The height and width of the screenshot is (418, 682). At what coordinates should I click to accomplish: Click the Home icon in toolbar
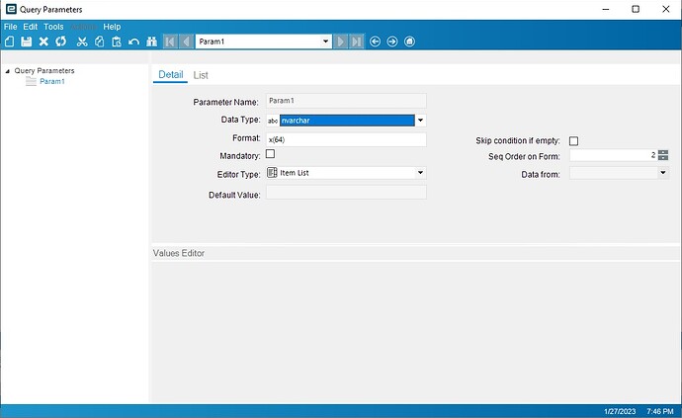click(409, 42)
